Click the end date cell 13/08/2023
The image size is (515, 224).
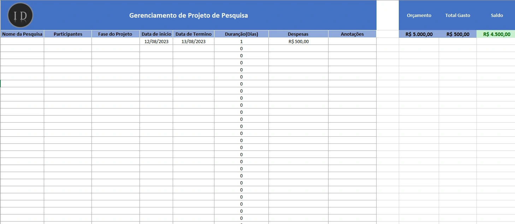point(194,41)
